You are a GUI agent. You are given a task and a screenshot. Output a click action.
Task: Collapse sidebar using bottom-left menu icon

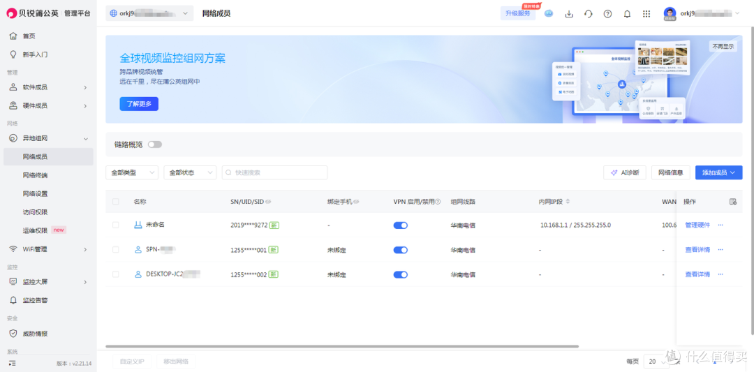point(12,364)
